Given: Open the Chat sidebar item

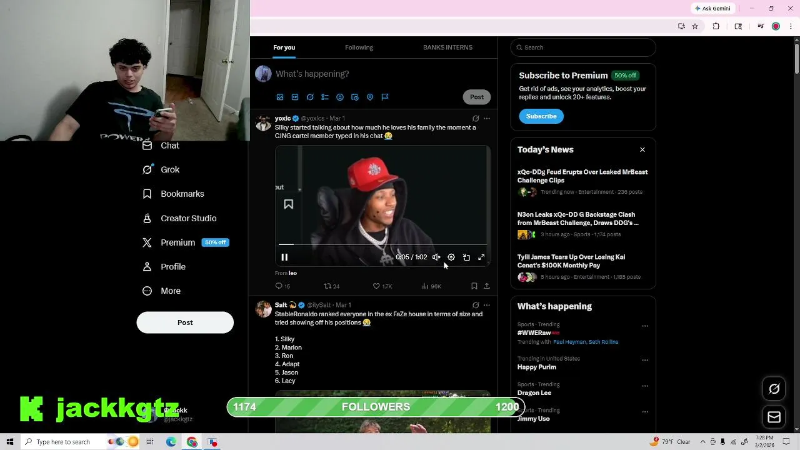Looking at the screenshot, I should coord(161,146).
